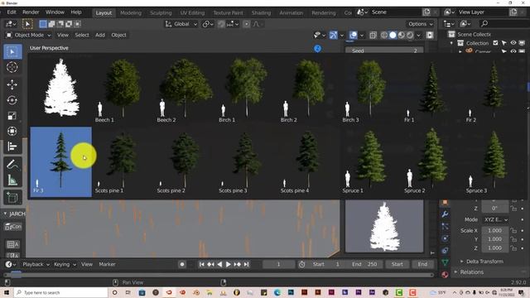Open the Object Data green triangle tab
Image resolution: width=530 pixels, height=298 pixels.
pos(445,262)
